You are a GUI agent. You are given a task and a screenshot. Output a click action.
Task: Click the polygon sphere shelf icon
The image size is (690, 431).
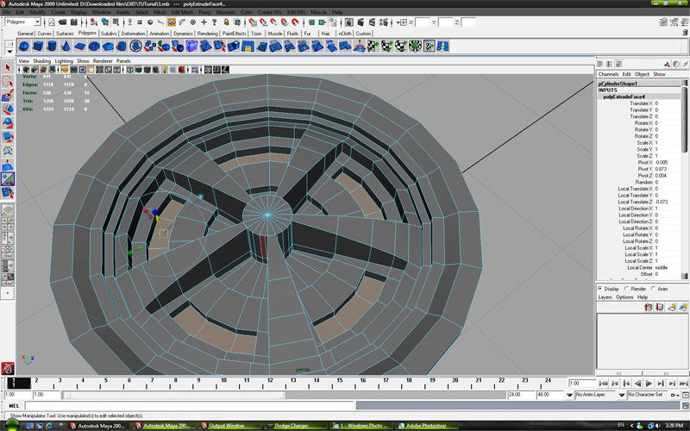pos(24,46)
